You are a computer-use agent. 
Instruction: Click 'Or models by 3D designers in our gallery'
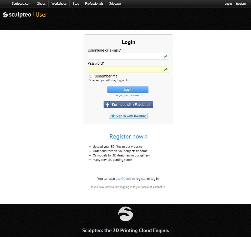[121, 155]
